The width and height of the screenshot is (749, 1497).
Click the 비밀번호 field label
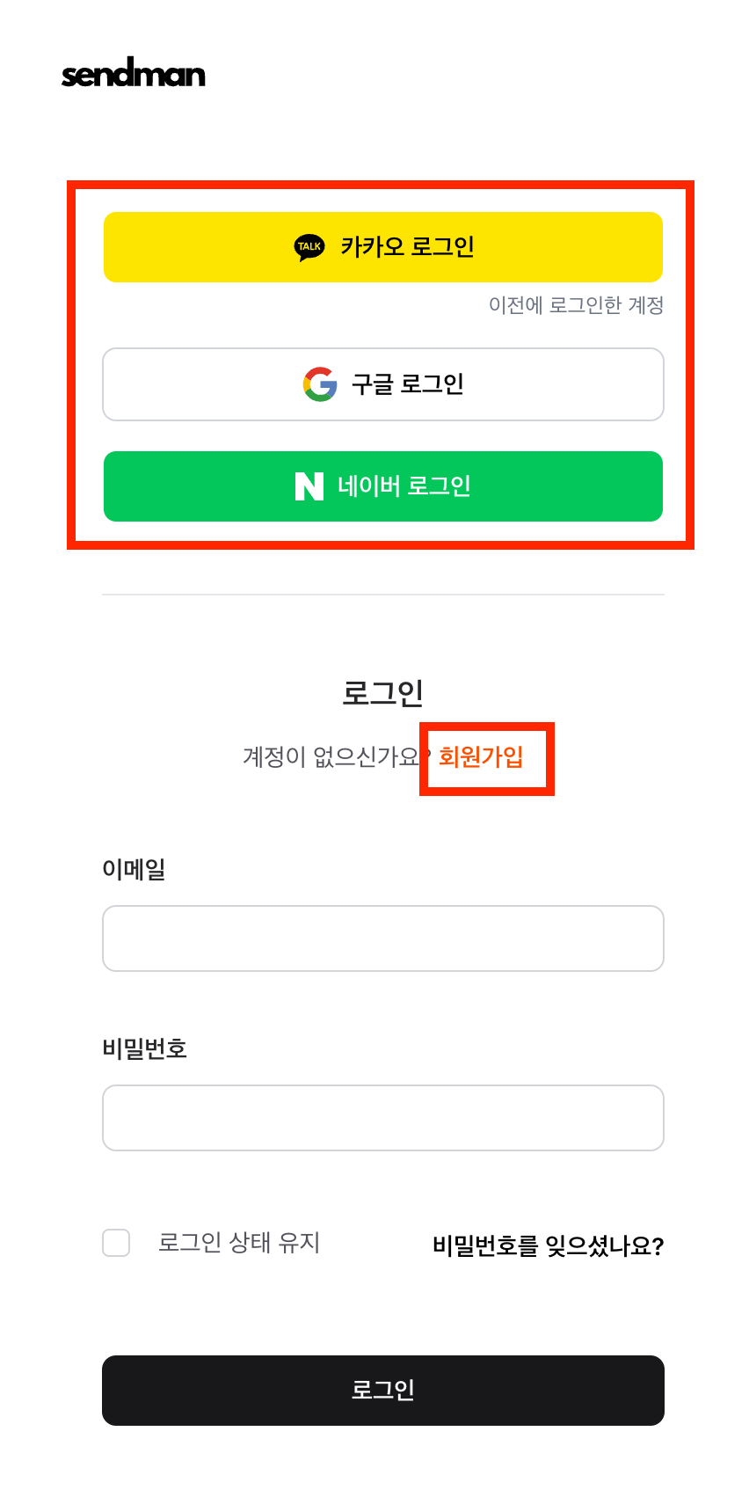(145, 1048)
